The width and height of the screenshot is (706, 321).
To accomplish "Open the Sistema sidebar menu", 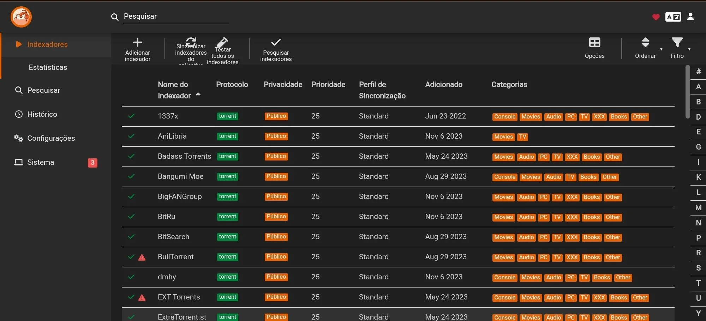I will click(x=41, y=162).
